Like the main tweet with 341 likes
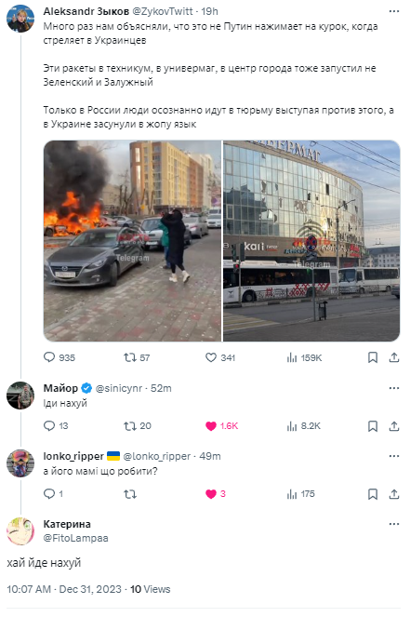The image size is (410, 617). tap(220, 357)
